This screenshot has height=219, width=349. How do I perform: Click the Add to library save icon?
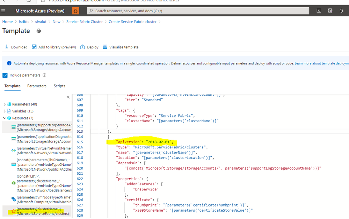pos(34,47)
